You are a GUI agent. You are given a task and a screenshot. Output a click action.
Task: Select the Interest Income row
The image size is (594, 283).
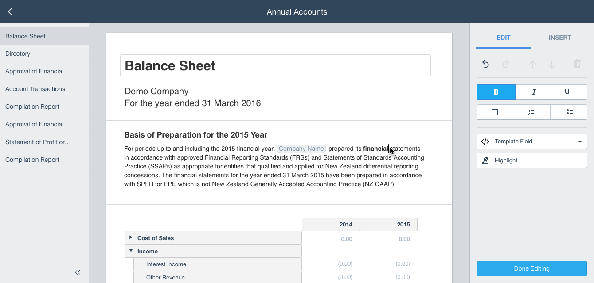[218, 264]
